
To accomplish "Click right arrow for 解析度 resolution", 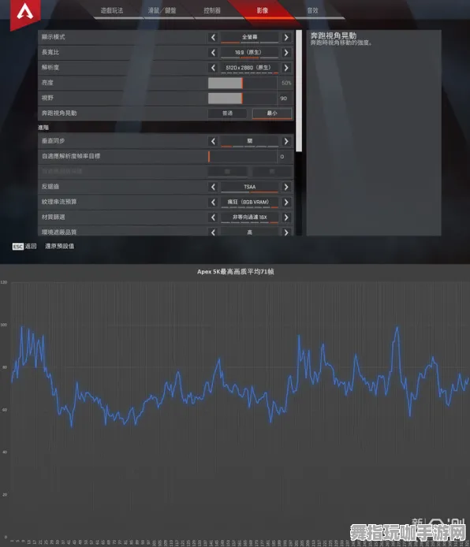I will 286,68.
